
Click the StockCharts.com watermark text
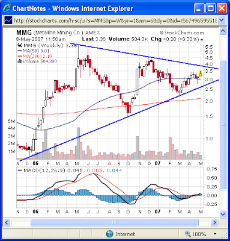(181, 33)
